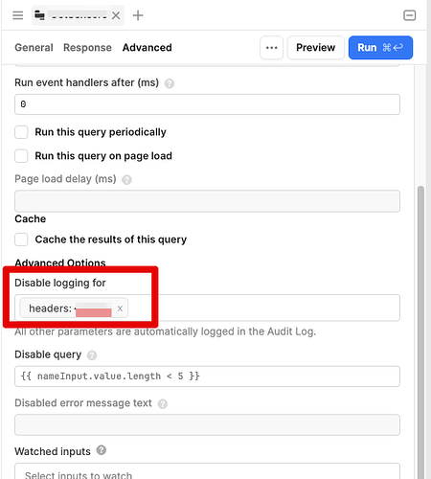Show help for Disabled error message text
431x479 pixels.
[x=163, y=404]
